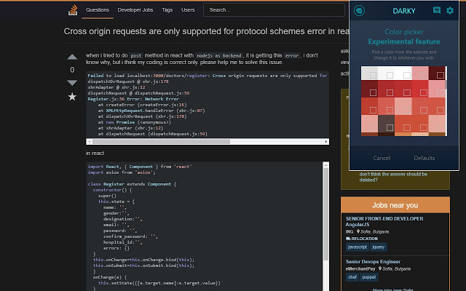Click the 'Experimental feature' heading in Darky

click(x=404, y=41)
